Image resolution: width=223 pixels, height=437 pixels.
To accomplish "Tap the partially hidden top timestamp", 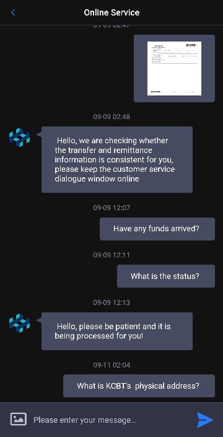I will [111, 27].
